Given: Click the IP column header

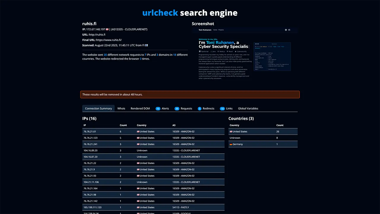Looking at the screenshot, I should pyautogui.click(x=85, y=125).
